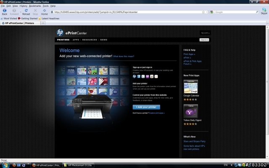Select the NEWS navigation tab

[104, 40]
